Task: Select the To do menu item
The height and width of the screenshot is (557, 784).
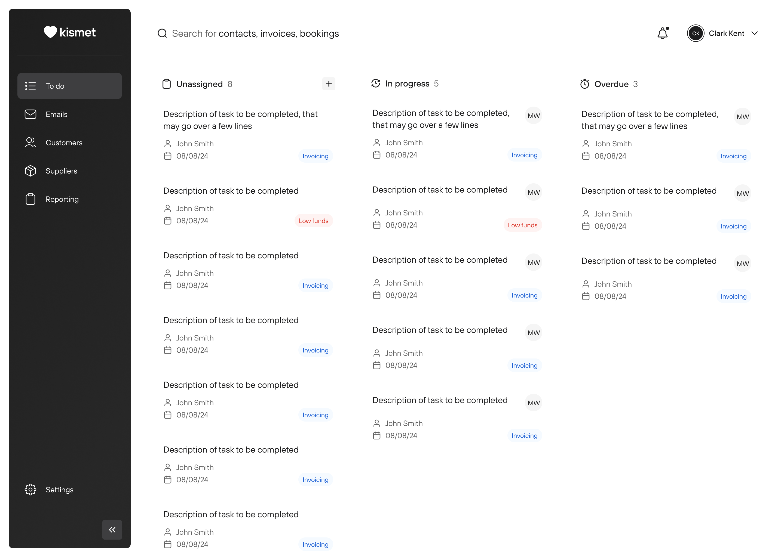Action: 70,86
